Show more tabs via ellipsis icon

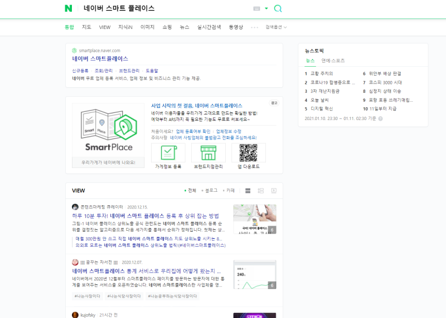pos(254,27)
